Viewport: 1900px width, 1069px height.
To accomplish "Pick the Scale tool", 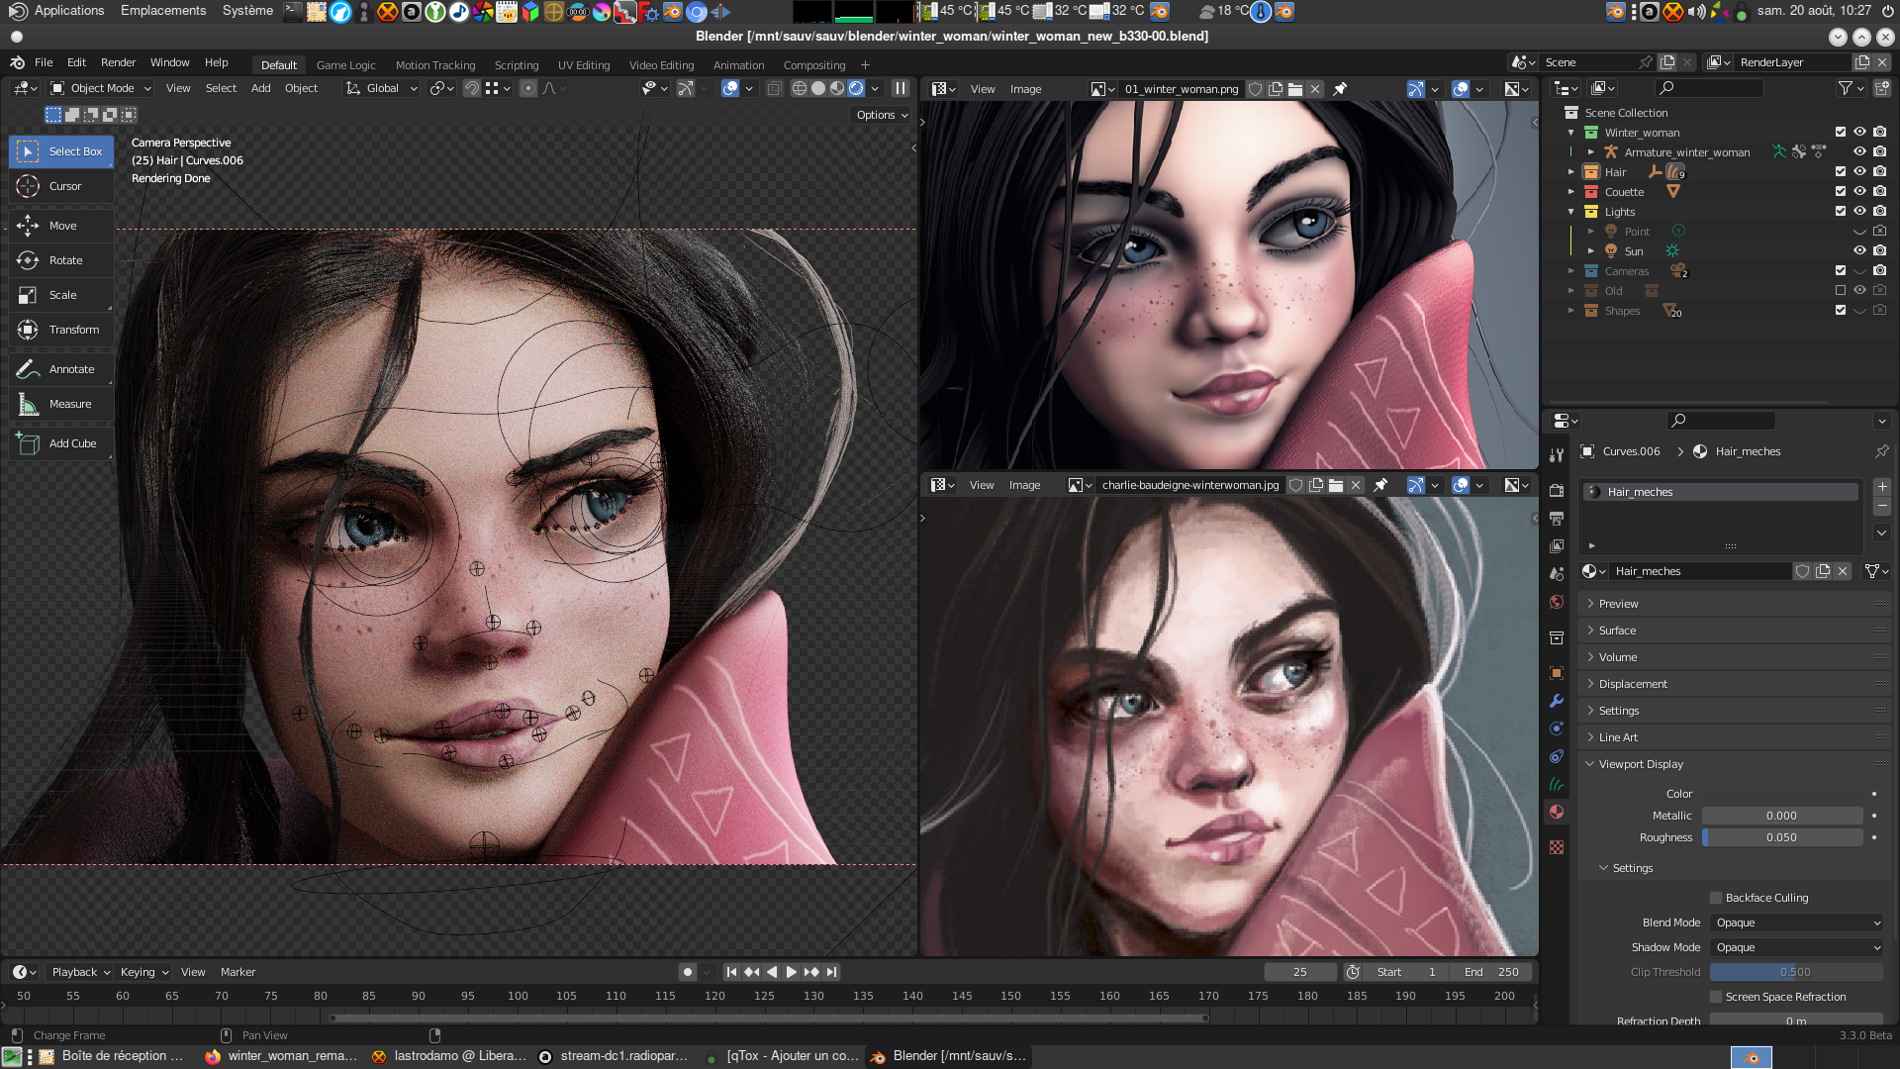I will (61, 295).
